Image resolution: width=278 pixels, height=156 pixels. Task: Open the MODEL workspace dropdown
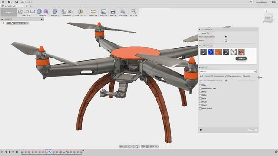coord(9,13)
